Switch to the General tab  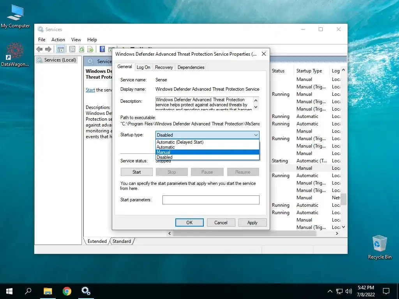pyautogui.click(x=125, y=67)
